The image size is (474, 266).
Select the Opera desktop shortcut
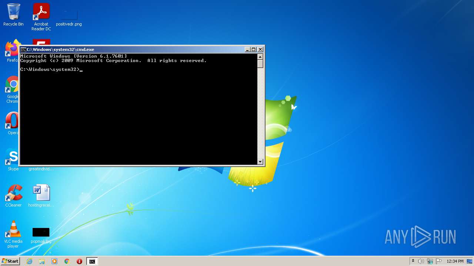(x=13, y=124)
